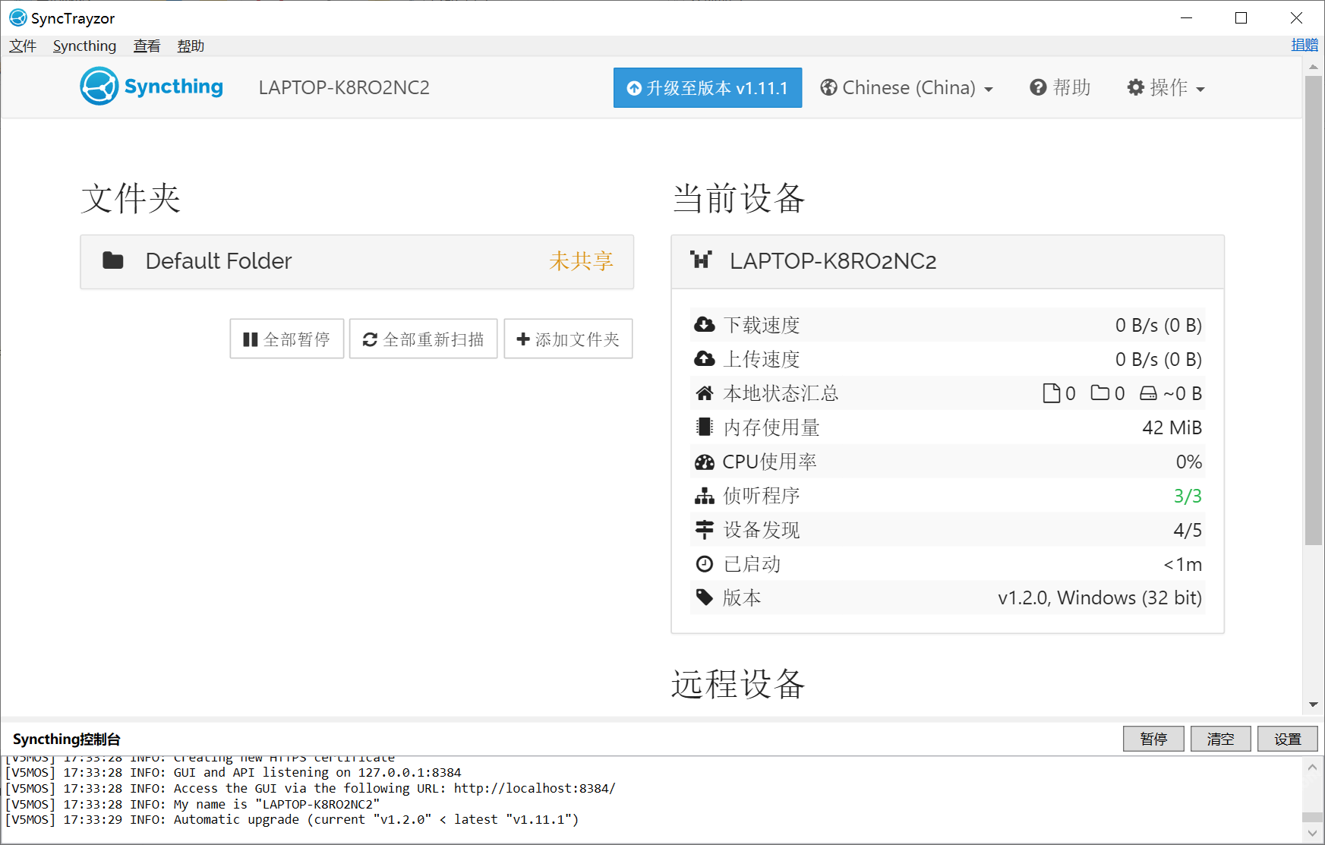Click the console 清空 clear button
Viewport: 1325px width, 845px height.
(x=1220, y=739)
